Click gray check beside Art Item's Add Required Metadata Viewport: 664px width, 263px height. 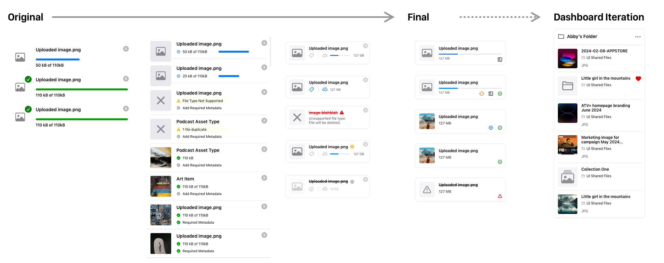[x=178, y=194]
